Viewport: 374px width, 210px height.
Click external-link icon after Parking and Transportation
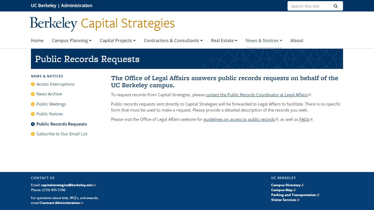pyautogui.click(x=318, y=195)
